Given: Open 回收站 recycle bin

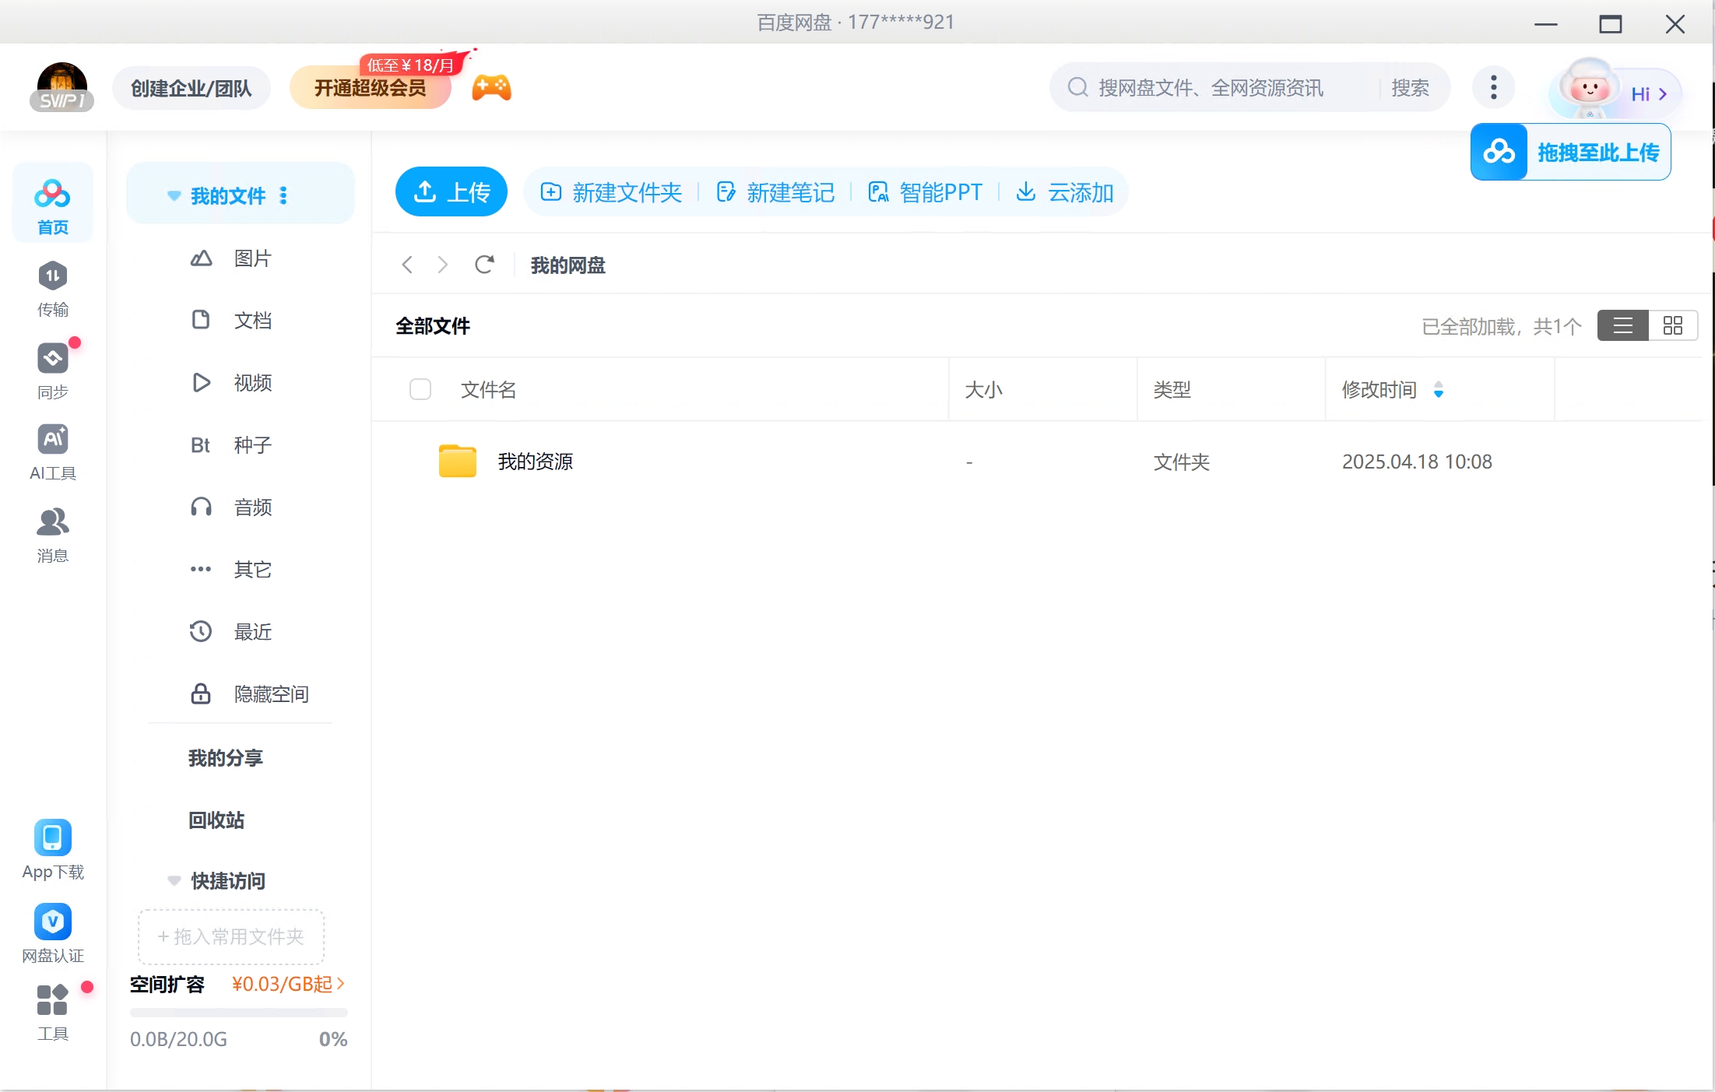Looking at the screenshot, I should (216, 820).
